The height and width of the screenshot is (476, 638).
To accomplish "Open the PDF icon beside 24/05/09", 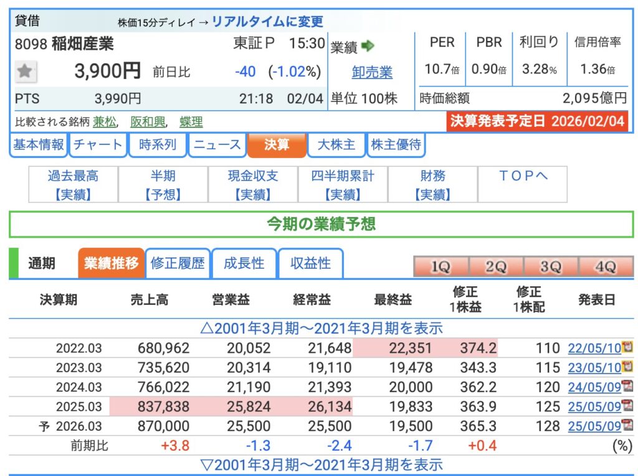I will tap(627, 387).
